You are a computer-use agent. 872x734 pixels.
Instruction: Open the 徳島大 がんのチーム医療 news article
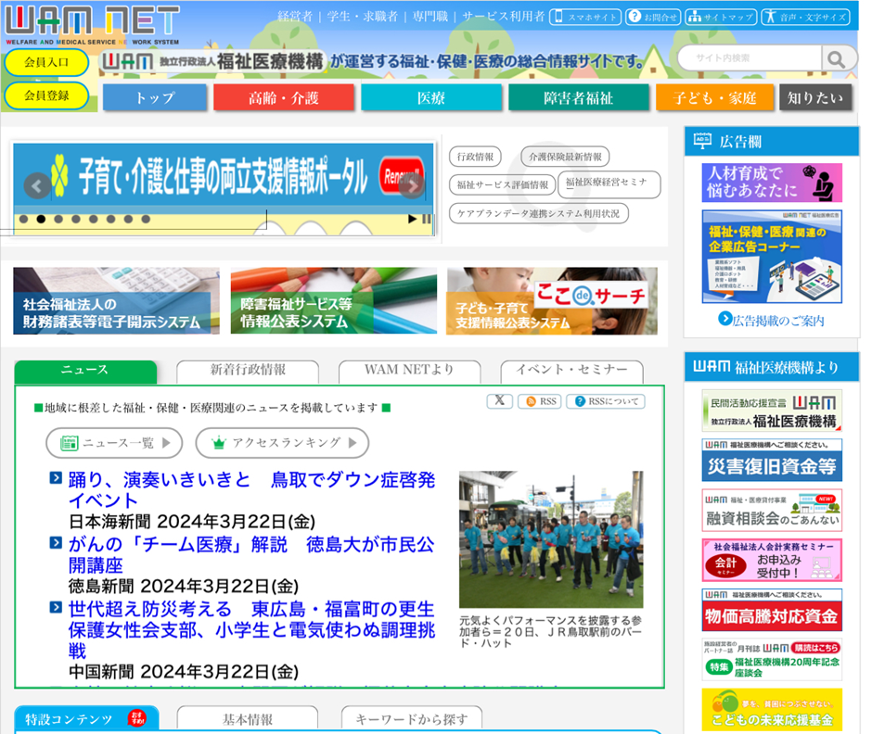[250, 554]
